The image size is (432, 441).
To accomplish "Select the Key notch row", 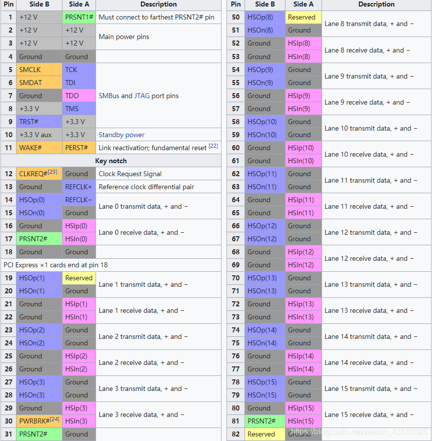I will [111, 161].
